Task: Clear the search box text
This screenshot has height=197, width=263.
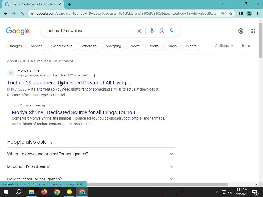Action: pos(139,31)
